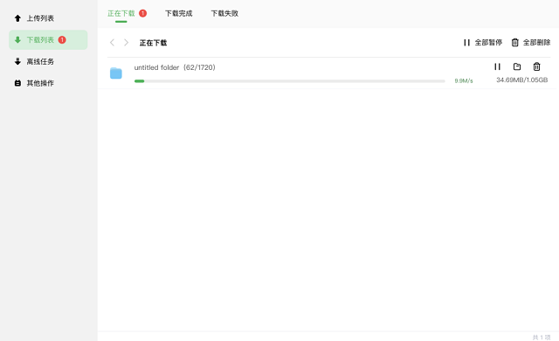Click the red badge on 下载列表
The width and height of the screenshot is (559, 341).
62,40
